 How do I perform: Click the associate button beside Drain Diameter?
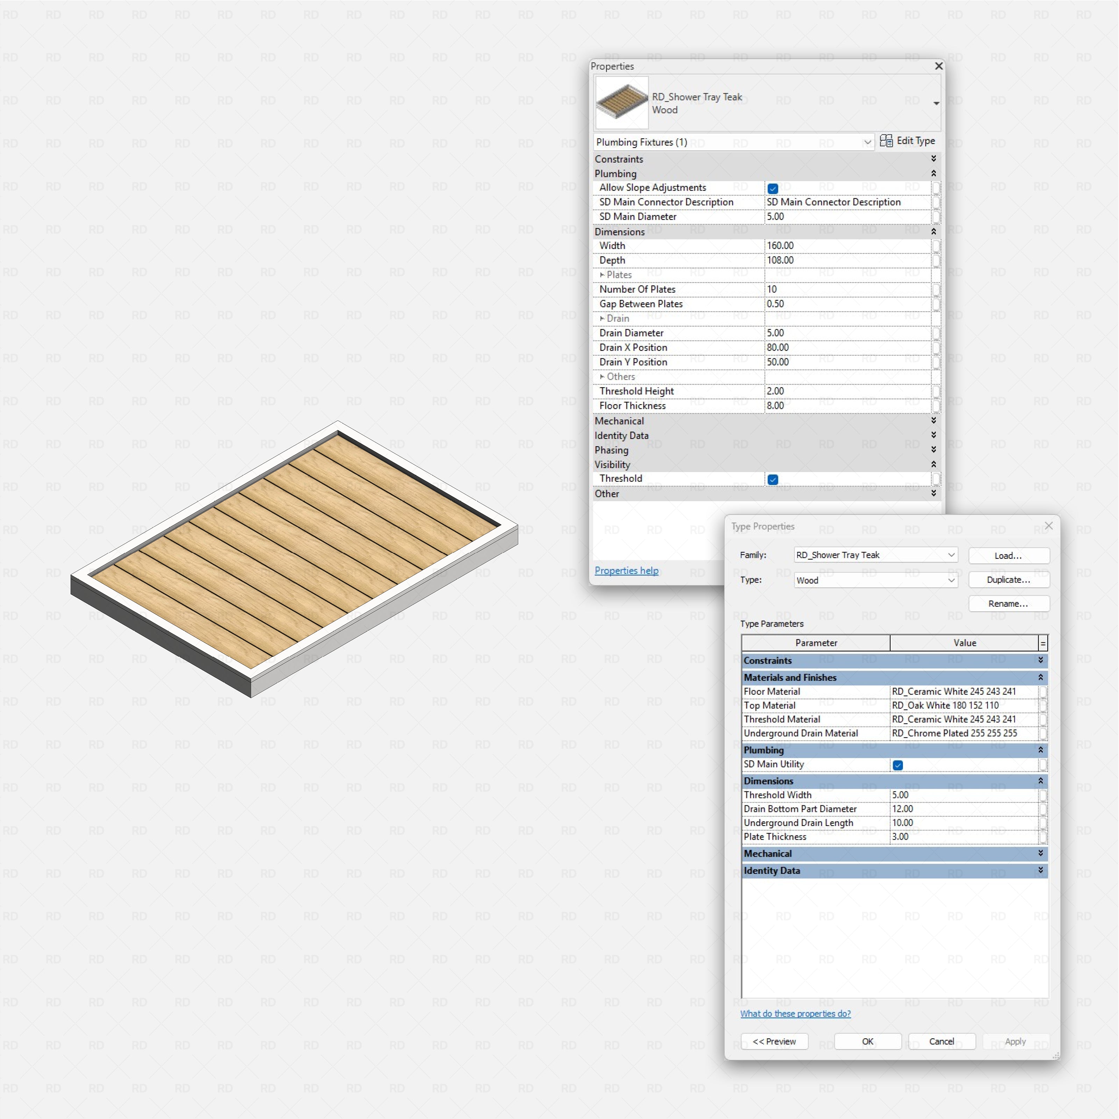(936, 333)
